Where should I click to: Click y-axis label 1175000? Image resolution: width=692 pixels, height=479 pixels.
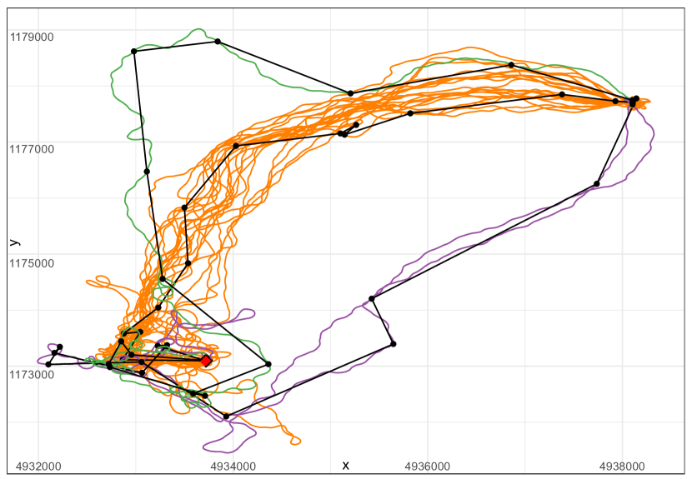pos(32,263)
